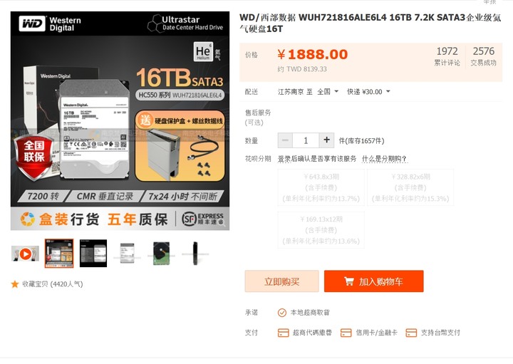Viewport: 513px width, 364px height.
Task: Click the 什么是分期购? link
Action: pyautogui.click(x=385, y=159)
